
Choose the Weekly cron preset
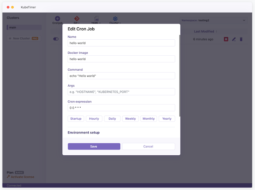click(130, 119)
